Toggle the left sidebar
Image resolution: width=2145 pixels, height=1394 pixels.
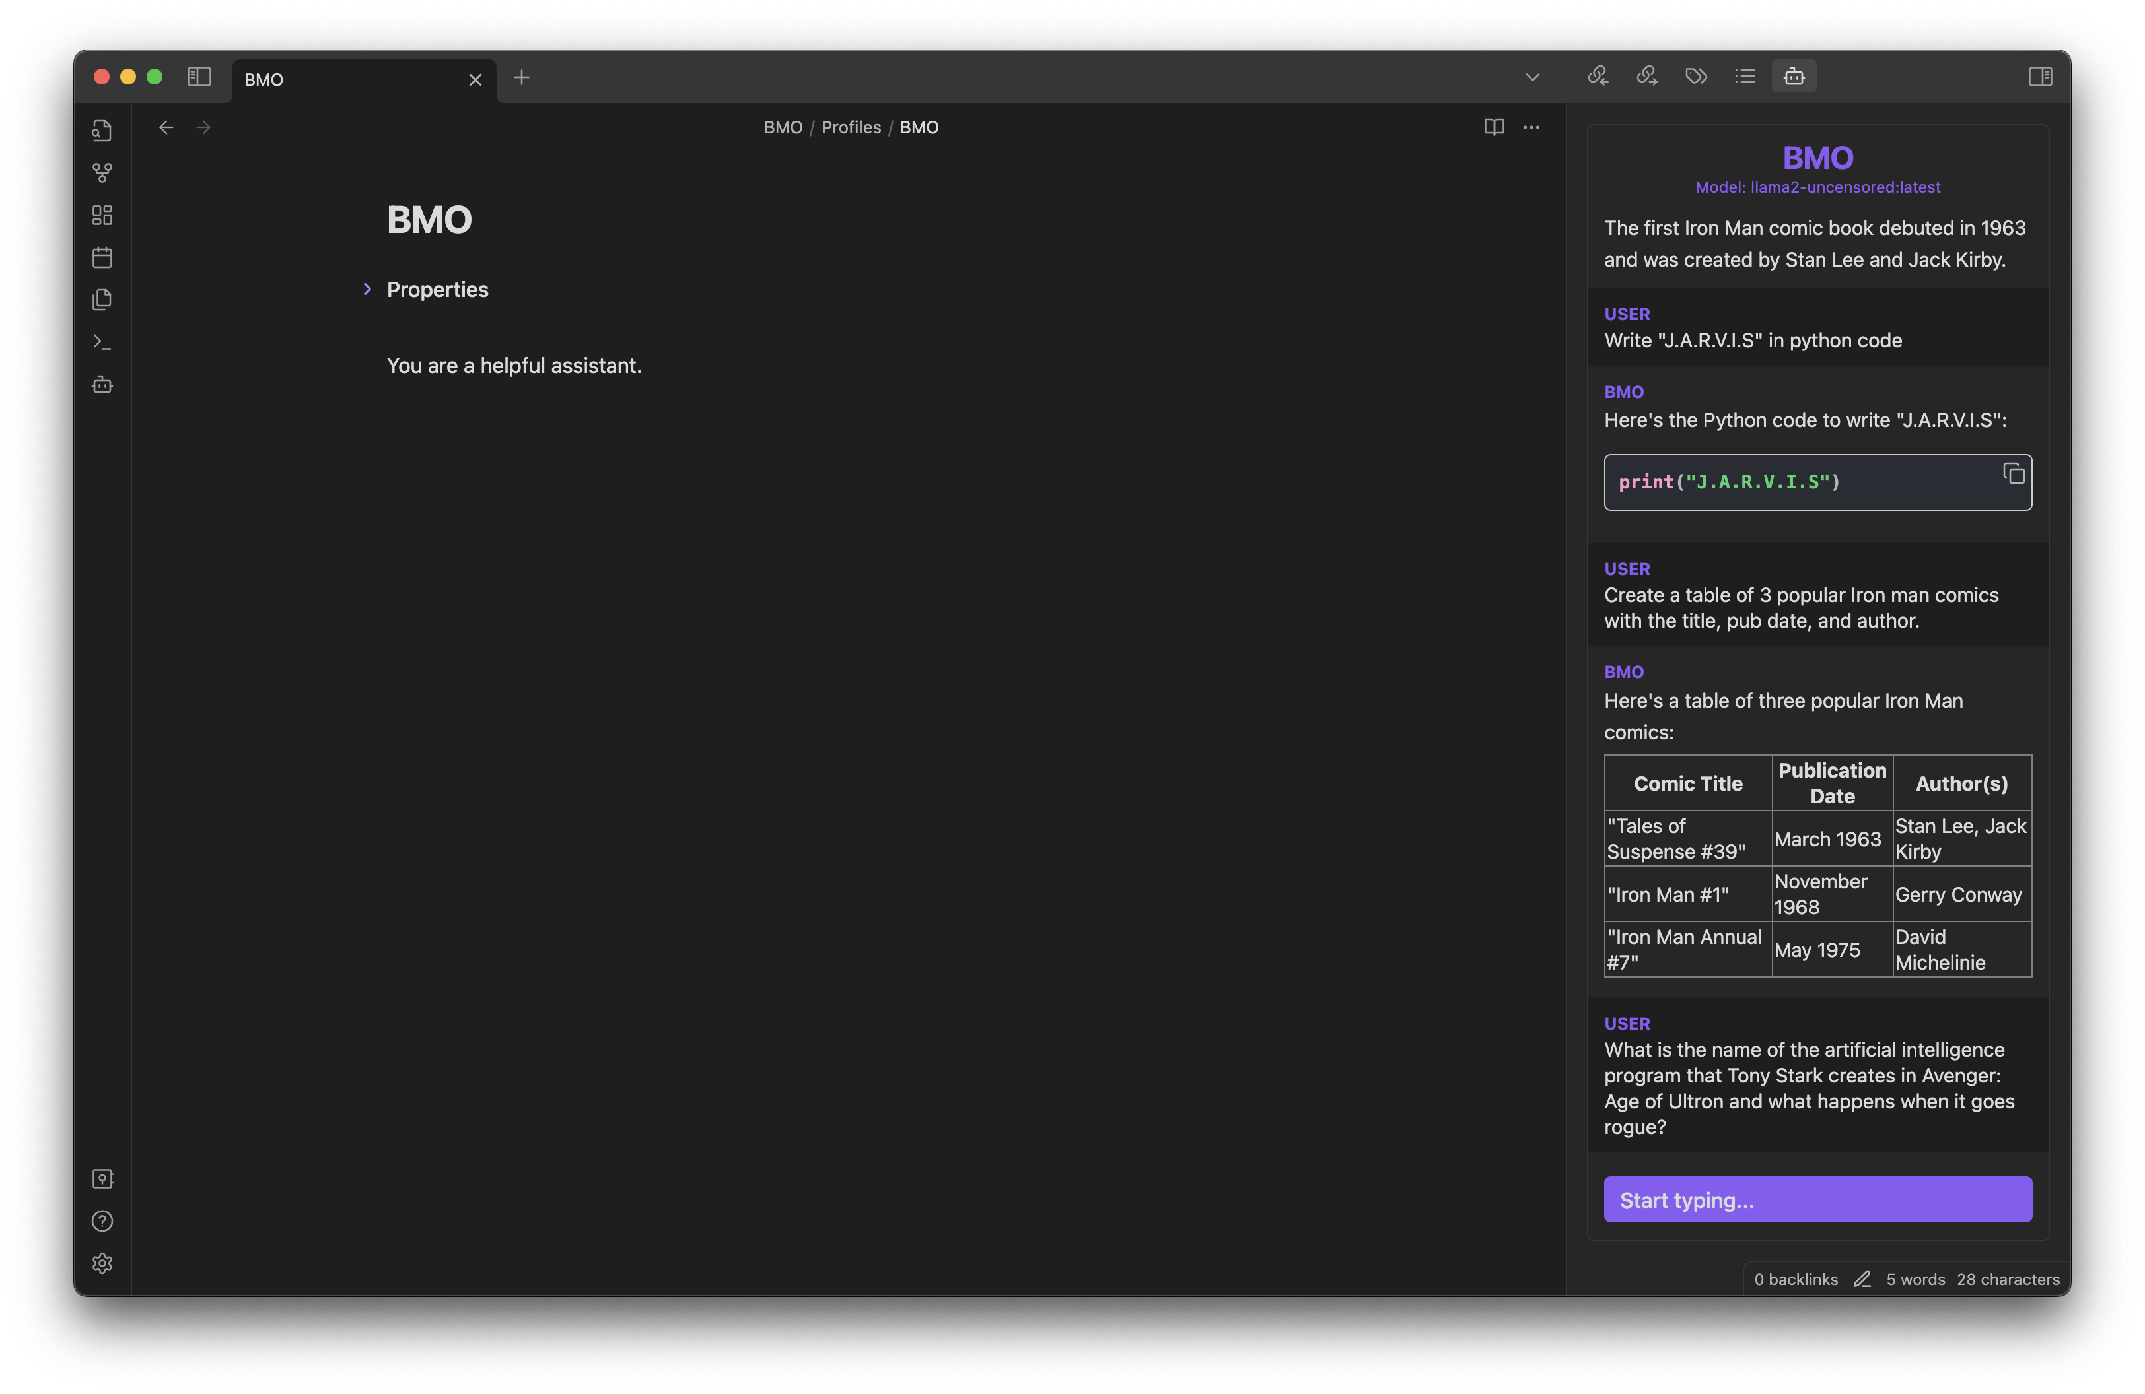(199, 77)
